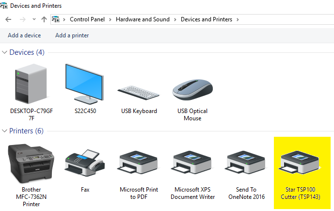Click Add a device button
Viewport: 334px width, 211px height.
(24, 35)
